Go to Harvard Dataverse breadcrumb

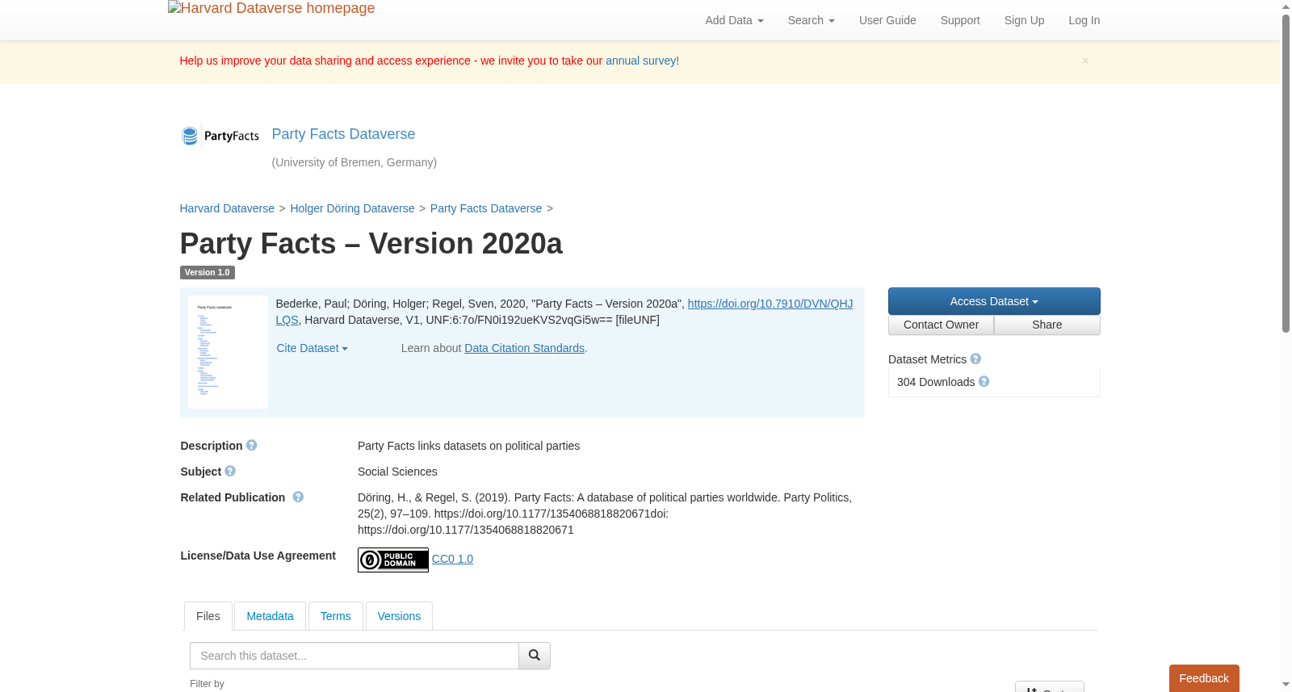point(227,208)
